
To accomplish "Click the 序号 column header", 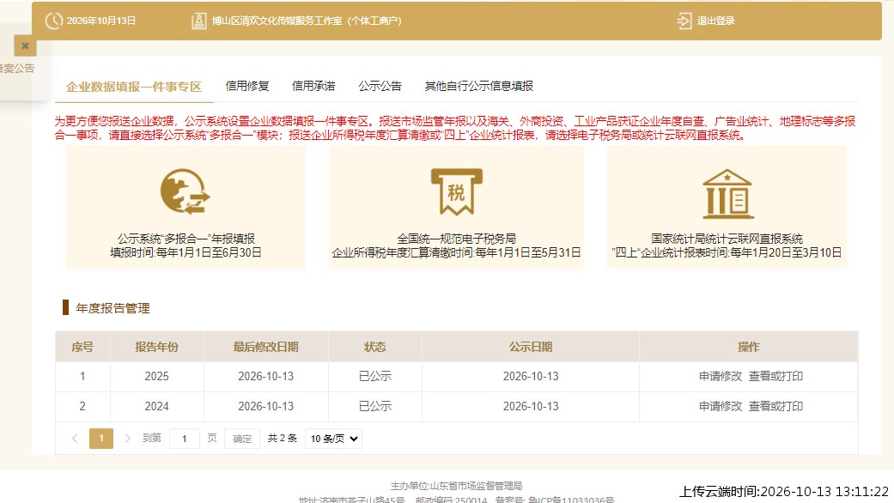I will coord(82,347).
